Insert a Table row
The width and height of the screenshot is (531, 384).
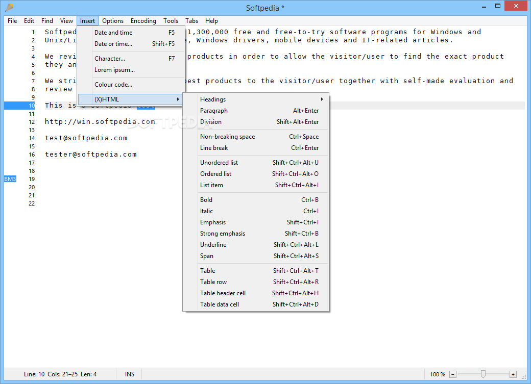256,282
